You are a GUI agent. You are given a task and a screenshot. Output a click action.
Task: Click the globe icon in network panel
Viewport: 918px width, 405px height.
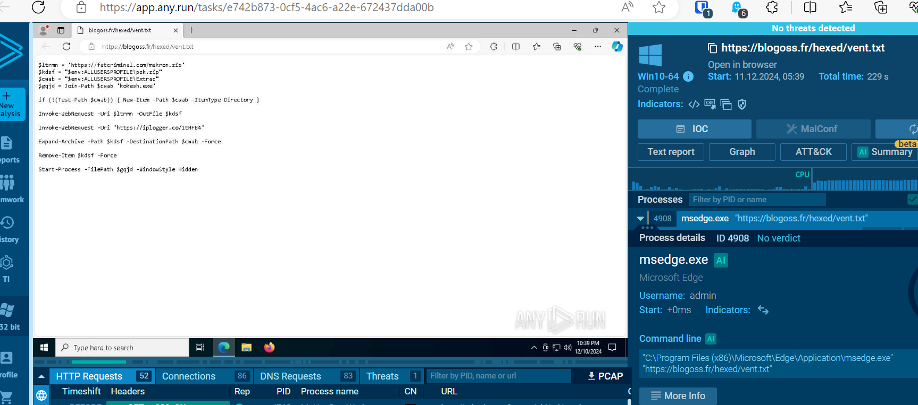(x=41, y=395)
